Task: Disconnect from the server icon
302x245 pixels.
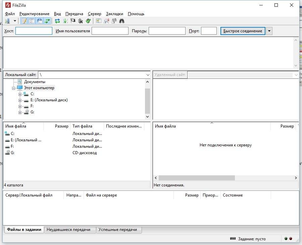Action: click(x=81, y=21)
